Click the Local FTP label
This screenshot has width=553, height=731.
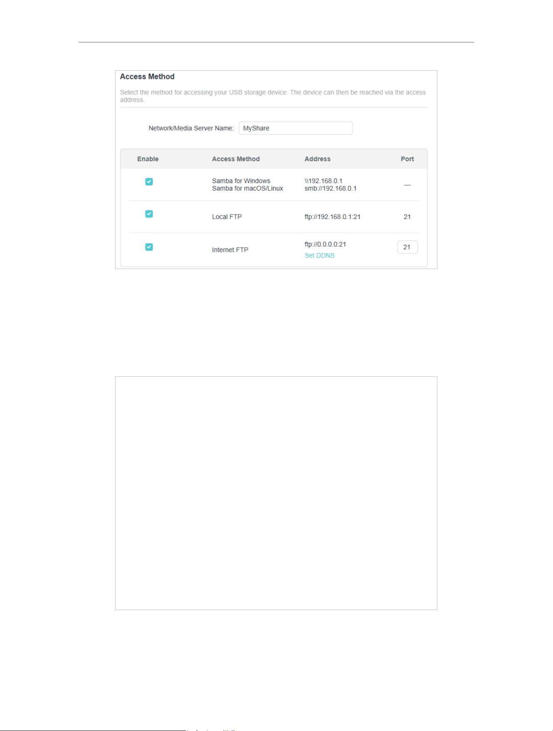click(227, 217)
